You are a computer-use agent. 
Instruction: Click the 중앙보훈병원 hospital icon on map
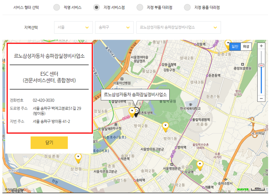pyautogui.click(x=243, y=64)
